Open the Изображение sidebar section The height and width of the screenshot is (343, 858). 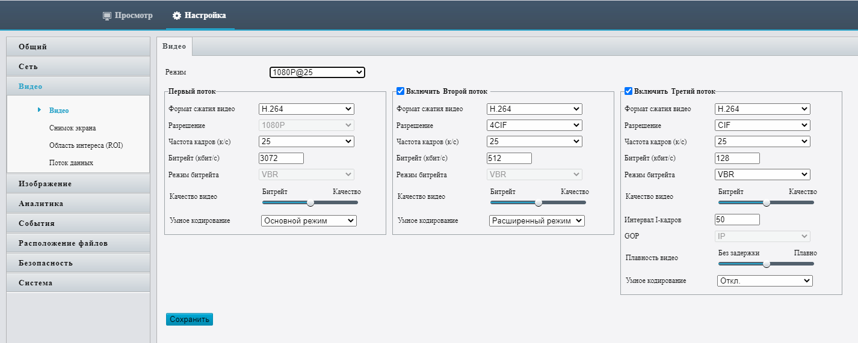tap(78, 183)
